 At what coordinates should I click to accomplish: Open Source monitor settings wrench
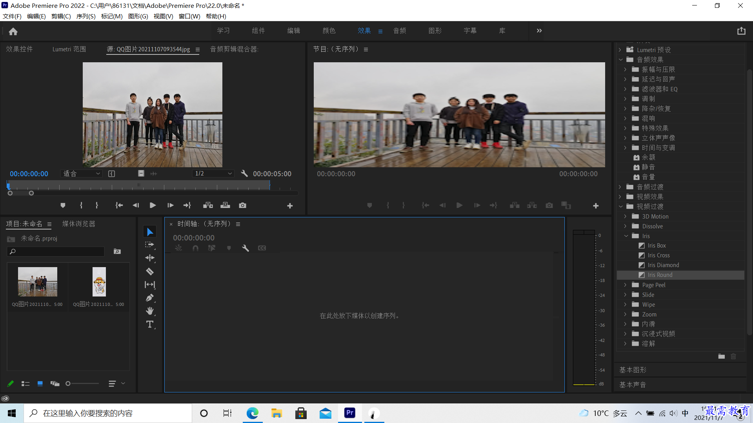coord(244,174)
